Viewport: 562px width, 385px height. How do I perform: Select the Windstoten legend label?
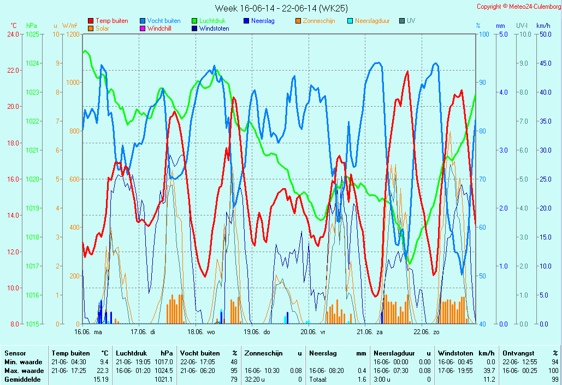(214, 28)
